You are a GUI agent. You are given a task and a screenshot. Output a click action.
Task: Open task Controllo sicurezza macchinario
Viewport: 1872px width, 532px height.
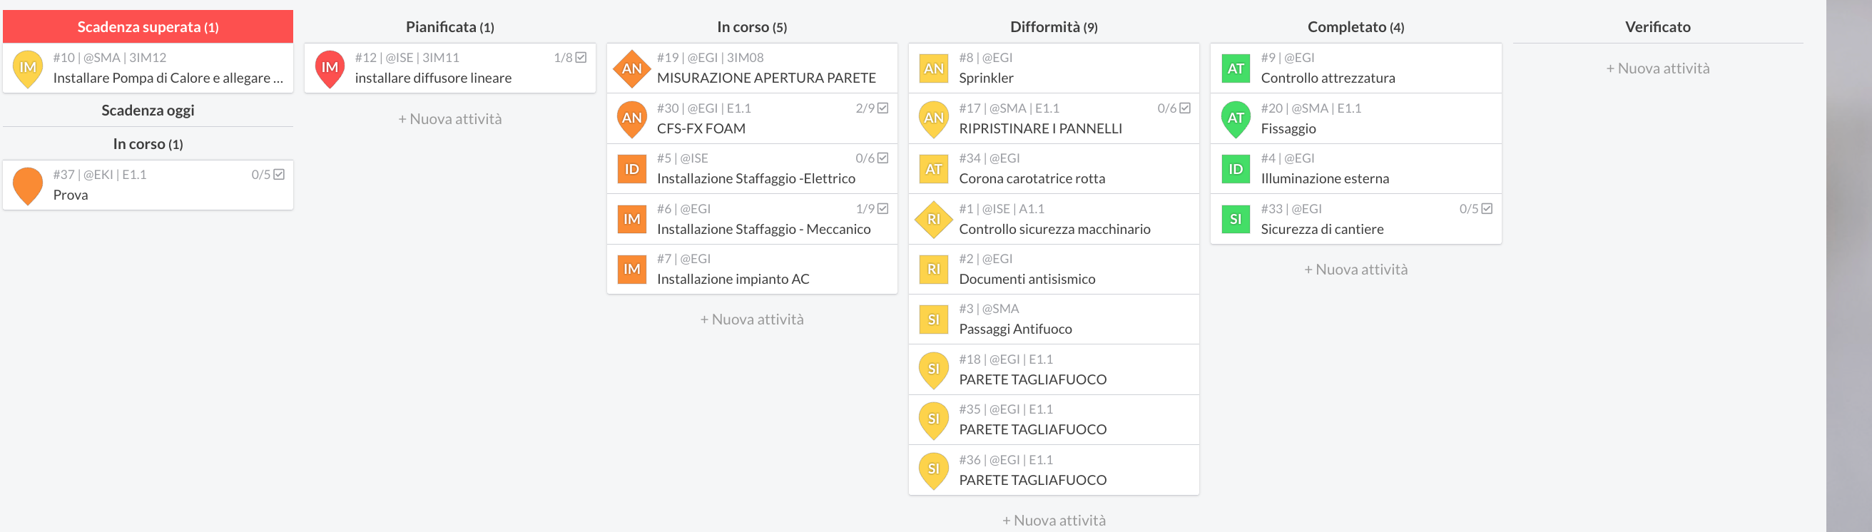(1054, 219)
